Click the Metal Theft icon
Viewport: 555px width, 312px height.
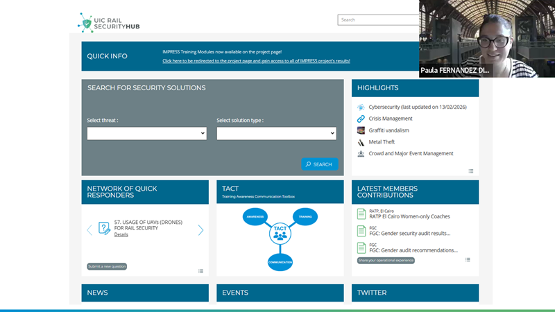(x=361, y=142)
